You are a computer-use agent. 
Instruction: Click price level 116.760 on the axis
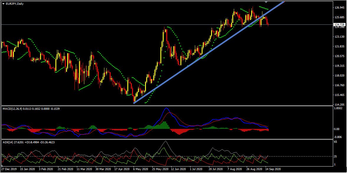[339, 85]
